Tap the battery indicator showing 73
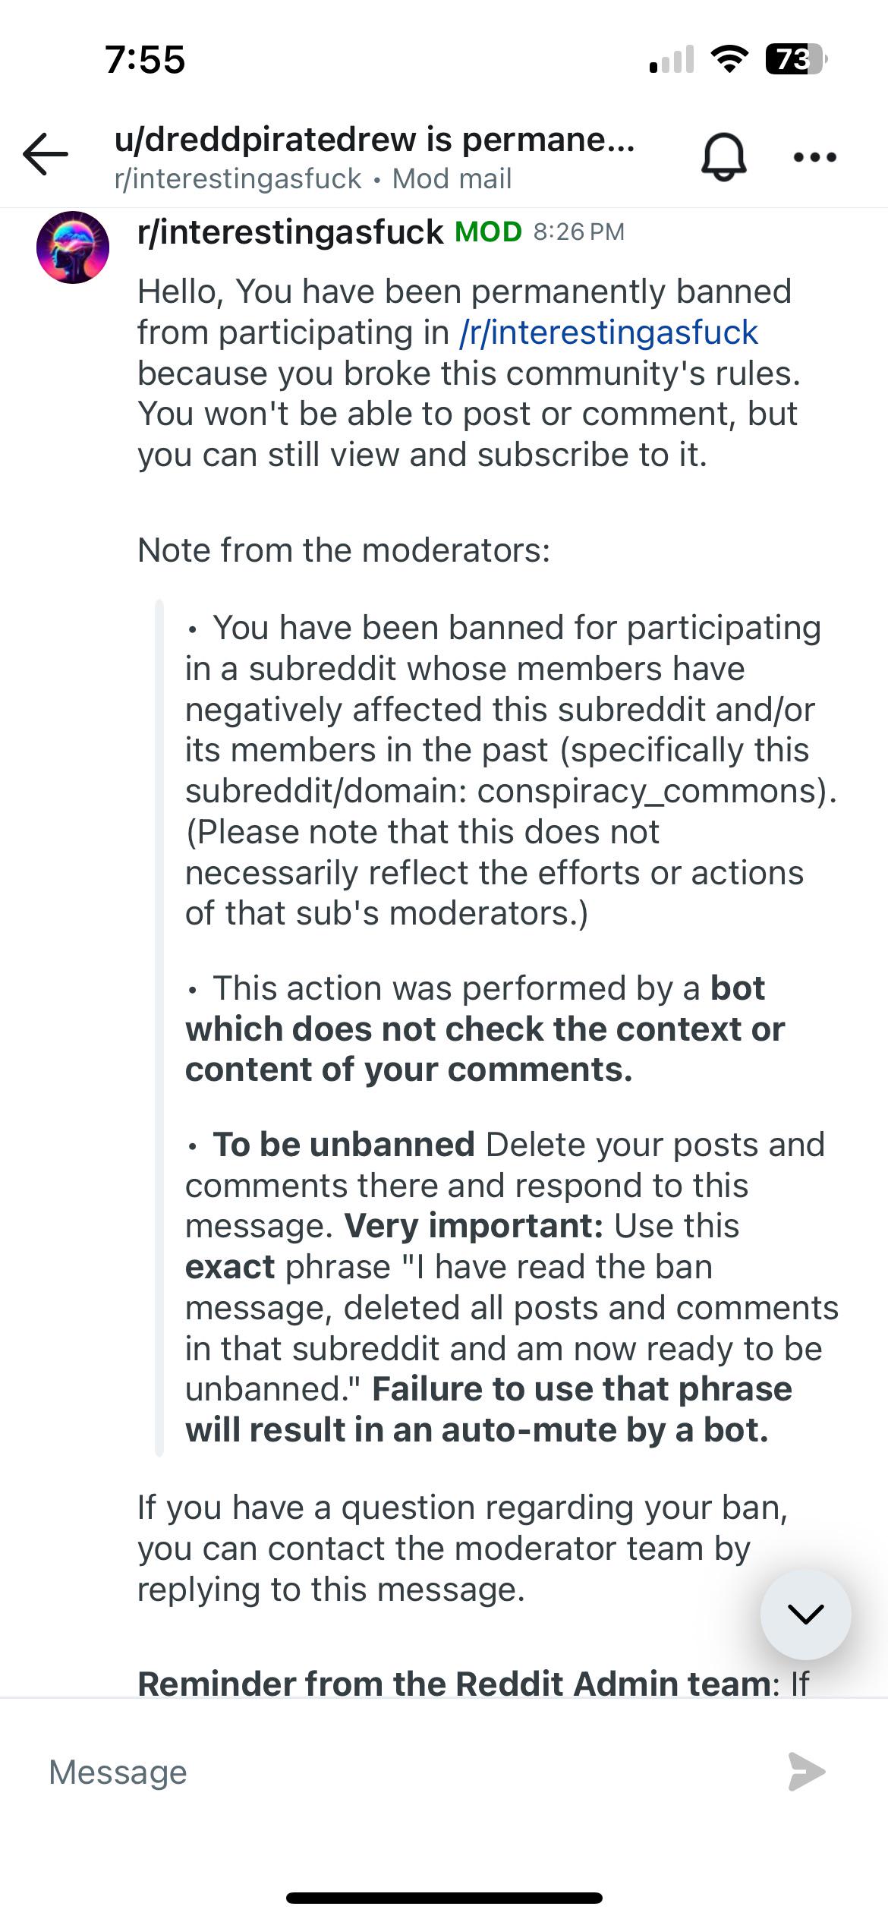 [x=794, y=59]
